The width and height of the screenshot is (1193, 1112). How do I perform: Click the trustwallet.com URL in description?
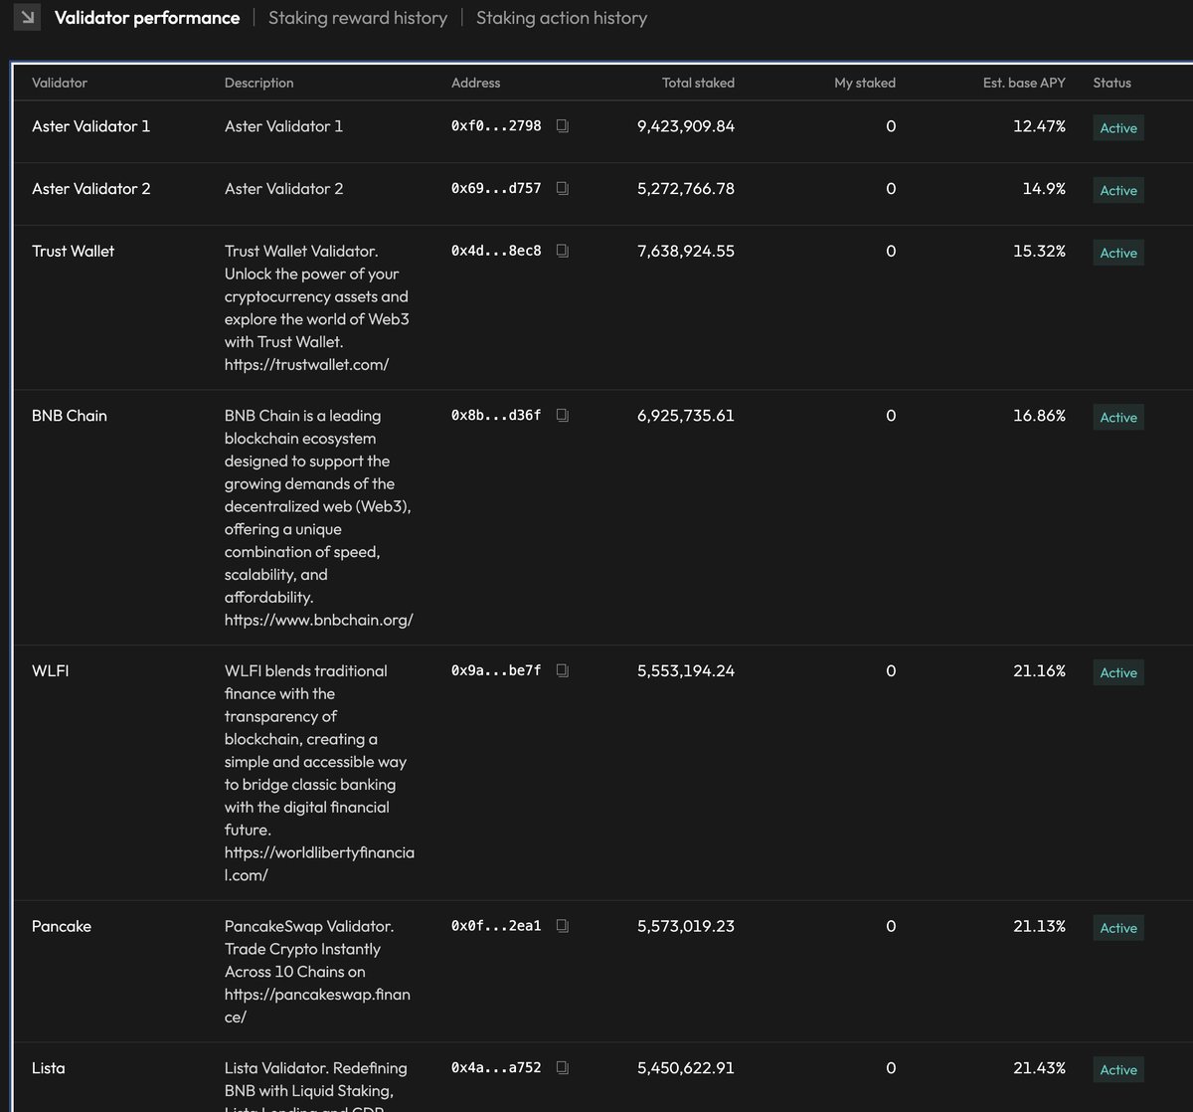pos(306,364)
